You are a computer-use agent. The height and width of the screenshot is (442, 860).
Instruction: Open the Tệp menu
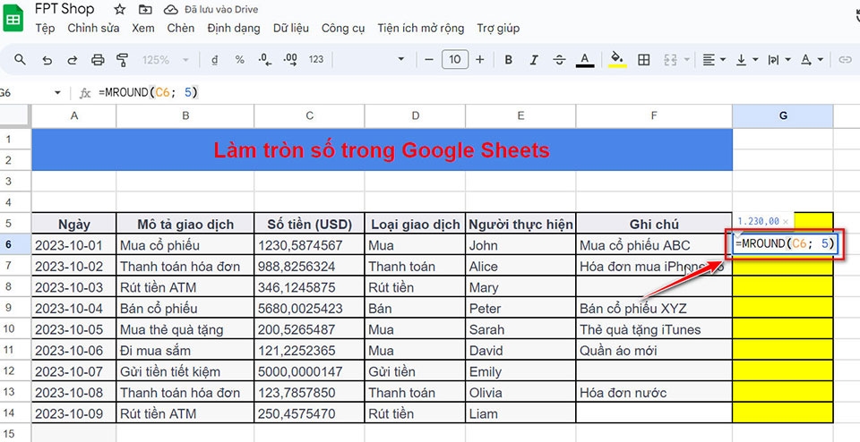pyautogui.click(x=45, y=28)
